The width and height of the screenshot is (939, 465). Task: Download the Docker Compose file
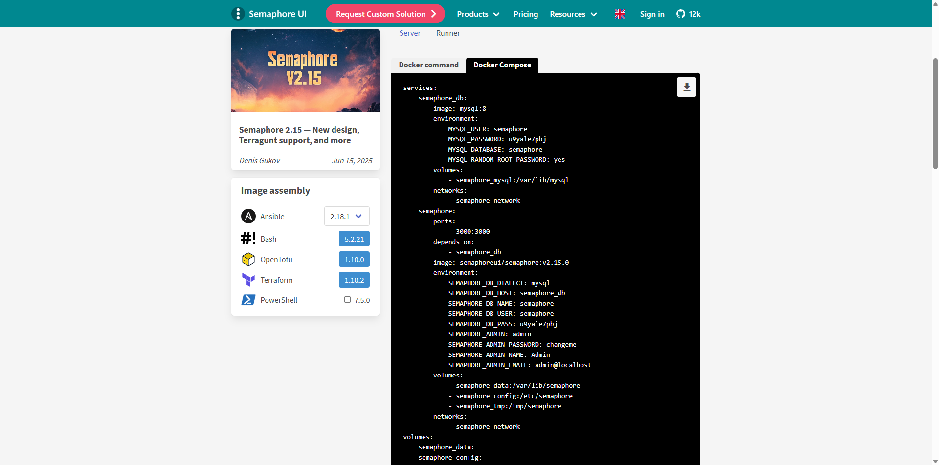(686, 87)
